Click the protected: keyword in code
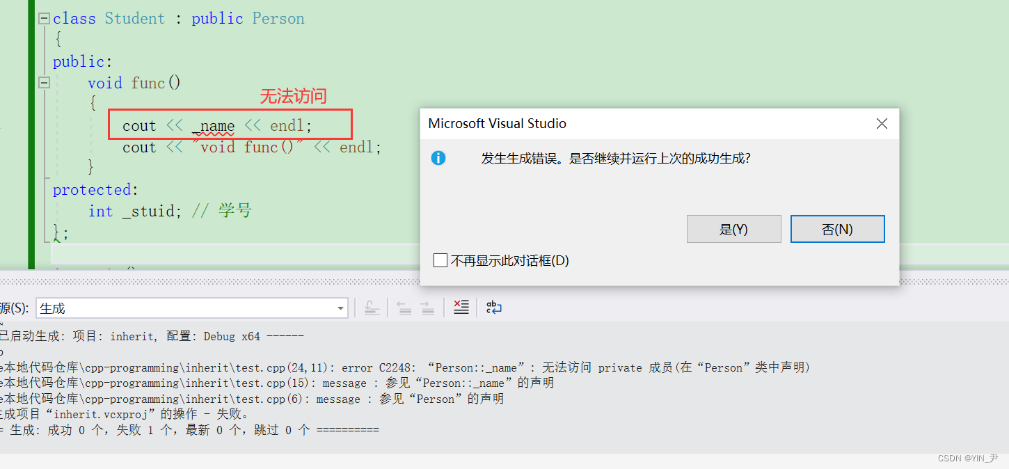 click(95, 190)
